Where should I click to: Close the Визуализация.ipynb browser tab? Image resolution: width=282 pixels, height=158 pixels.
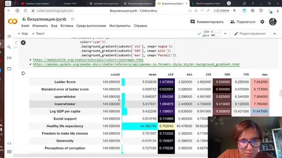tap(186, 4)
